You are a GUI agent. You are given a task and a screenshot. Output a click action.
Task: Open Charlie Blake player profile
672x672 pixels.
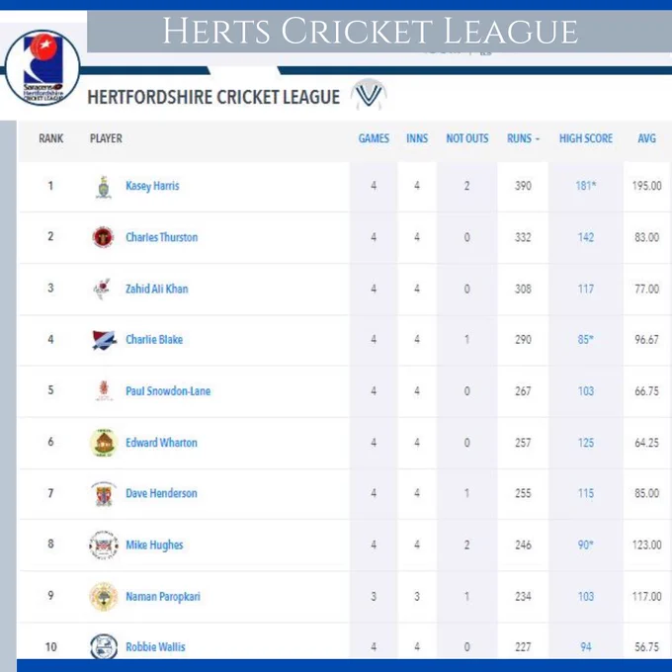[154, 339]
